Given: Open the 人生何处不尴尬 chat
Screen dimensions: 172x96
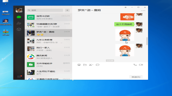Looking at the screenshot, I should click(48, 73).
